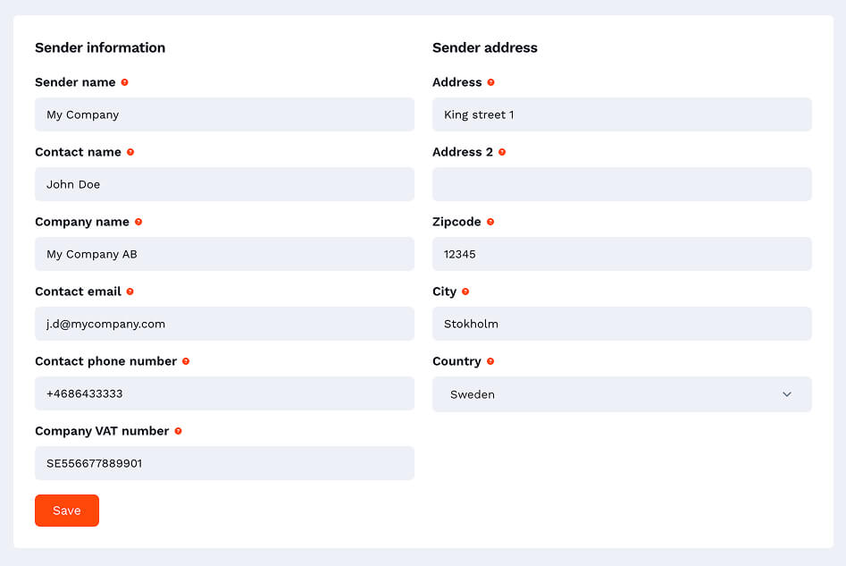Click help icon beside City label
Screen dimensions: 846x566
coord(465,291)
